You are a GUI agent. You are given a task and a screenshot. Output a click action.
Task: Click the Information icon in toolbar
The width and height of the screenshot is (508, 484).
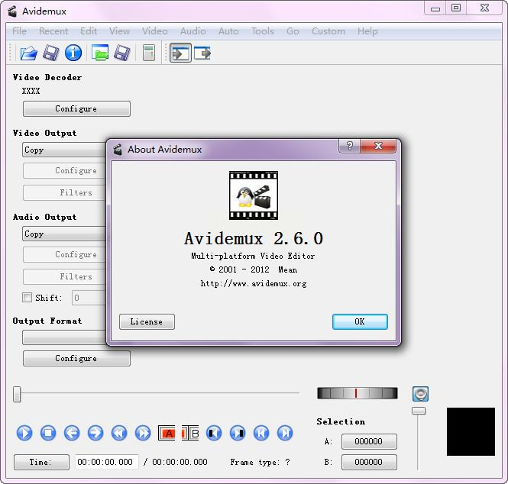coord(73,53)
